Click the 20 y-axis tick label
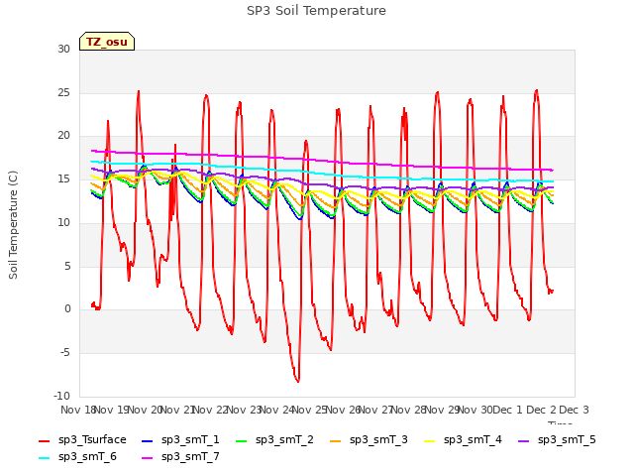The height and width of the screenshot is (476, 634). pyautogui.click(x=63, y=136)
